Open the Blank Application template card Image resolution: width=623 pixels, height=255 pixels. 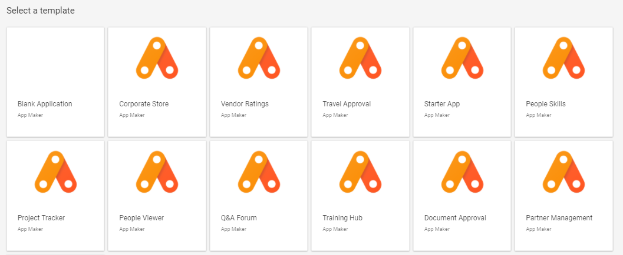pos(55,82)
